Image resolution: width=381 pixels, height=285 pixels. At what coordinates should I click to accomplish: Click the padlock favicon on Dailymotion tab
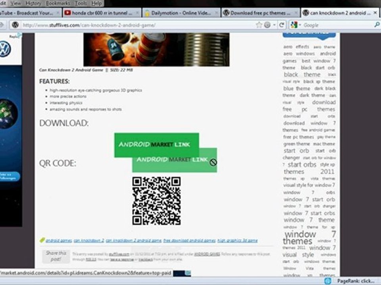[147, 13]
